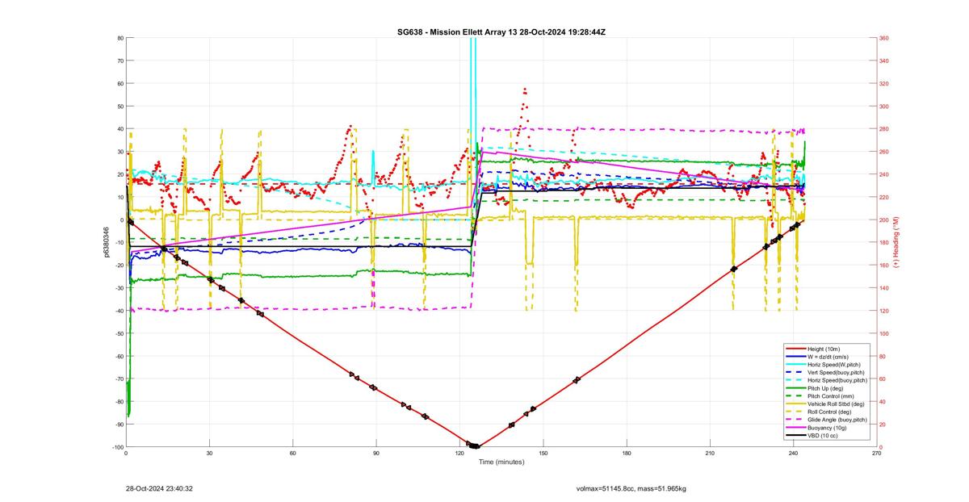The image size is (969, 502).
Task: Click the "volmax=51145.8cc, mass=51.965kg" footer text
Action: tap(631, 488)
